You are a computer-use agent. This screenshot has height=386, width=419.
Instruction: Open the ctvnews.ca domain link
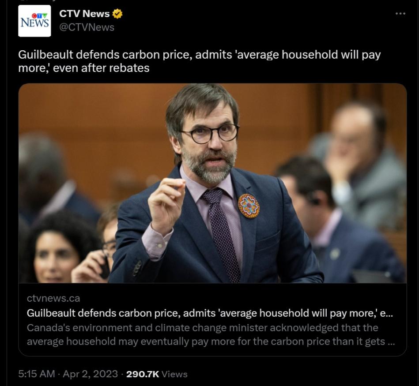pyautogui.click(x=53, y=298)
